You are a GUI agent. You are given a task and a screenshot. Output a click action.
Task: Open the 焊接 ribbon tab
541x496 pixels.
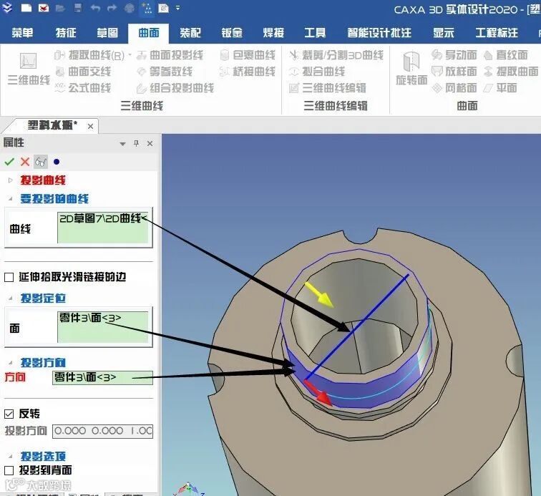tap(273, 33)
